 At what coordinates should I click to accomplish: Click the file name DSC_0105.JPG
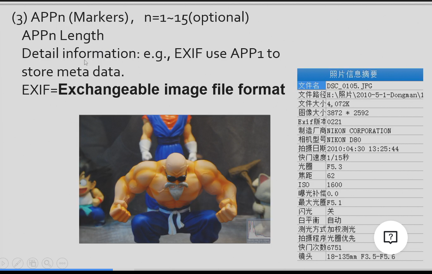[x=349, y=86]
